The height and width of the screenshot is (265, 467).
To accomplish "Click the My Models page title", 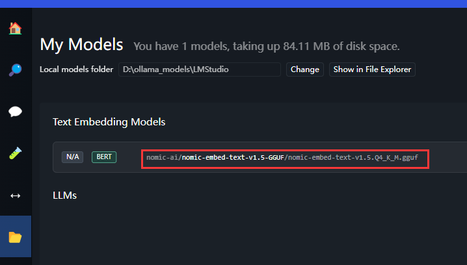I will tap(81, 45).
